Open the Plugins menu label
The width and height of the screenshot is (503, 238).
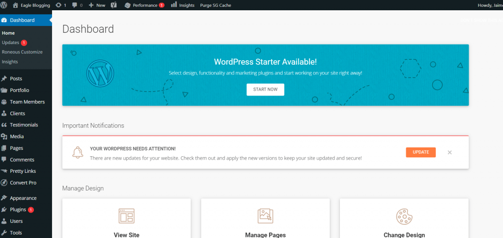[x=18, y=210]
